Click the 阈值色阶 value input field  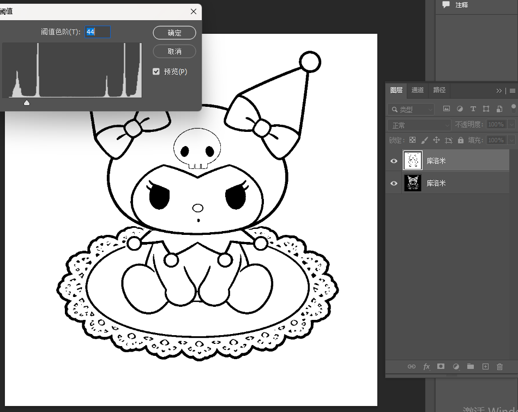pos(98,32)
